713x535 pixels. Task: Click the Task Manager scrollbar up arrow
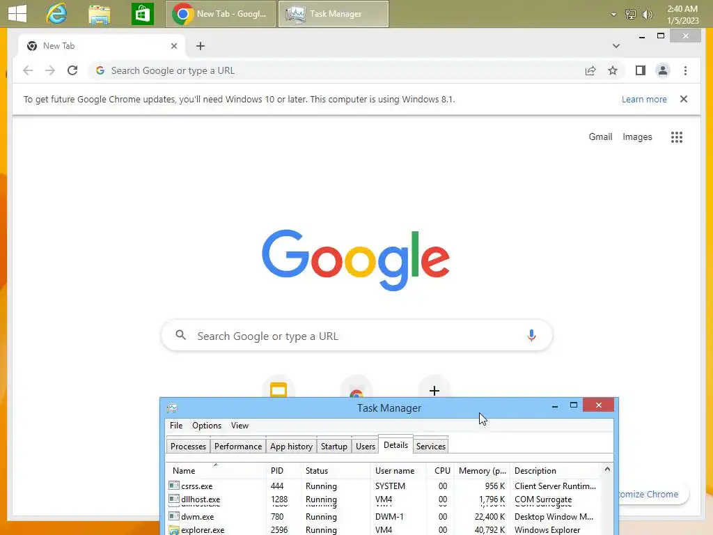pyautogui.click(x=607, y=469)
